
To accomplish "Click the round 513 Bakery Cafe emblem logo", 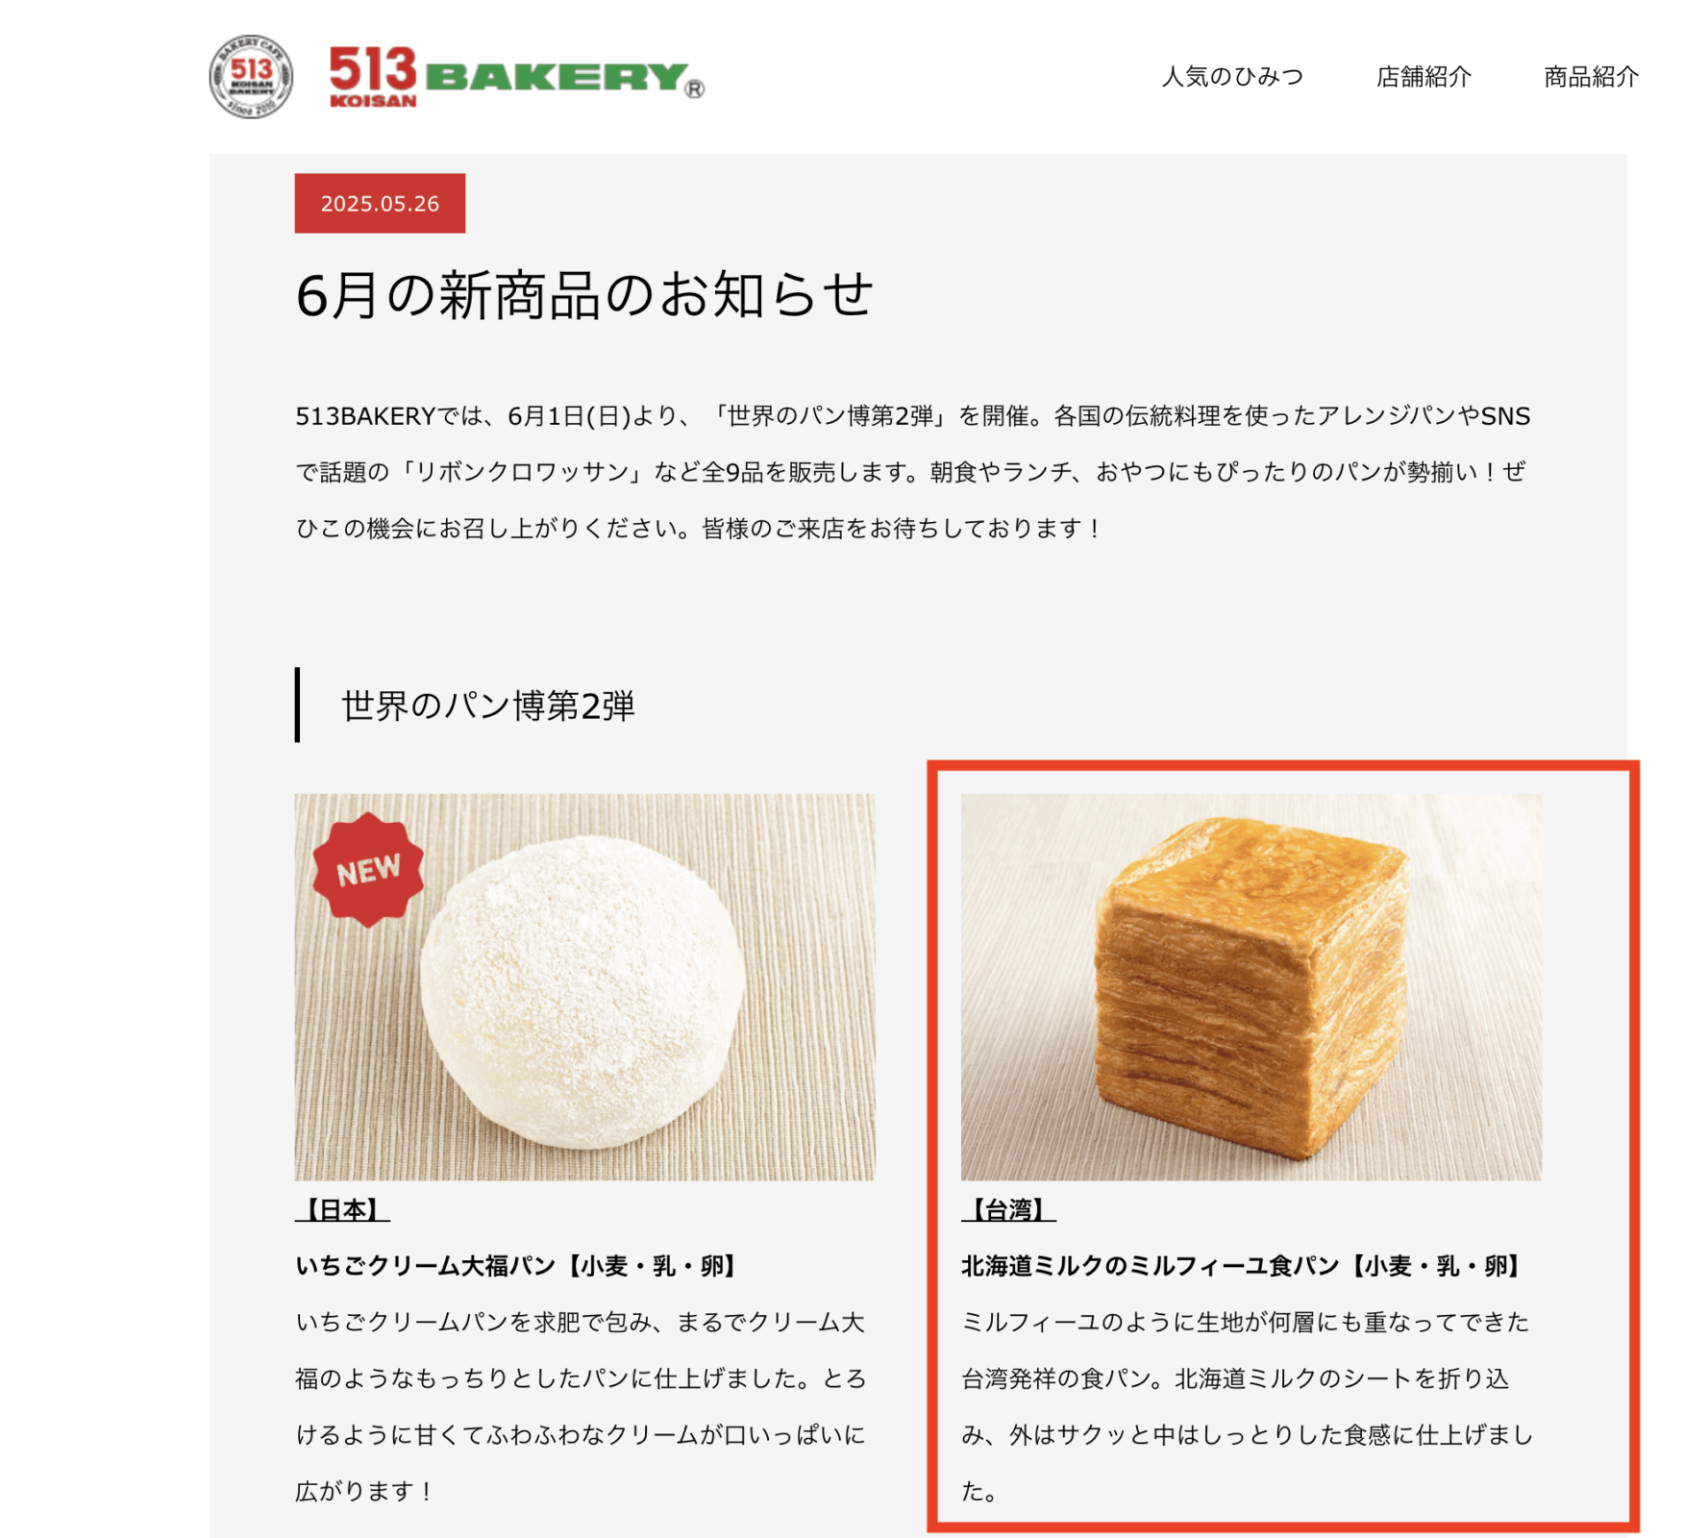I will [x=251, y=76].
